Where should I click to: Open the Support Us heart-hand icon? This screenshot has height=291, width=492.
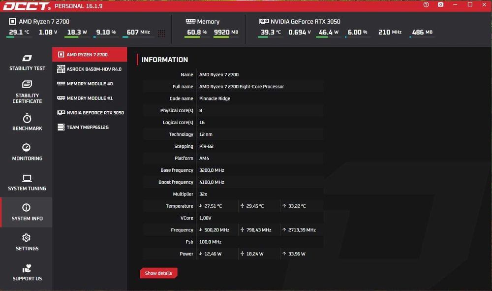(x=27, y=268)
